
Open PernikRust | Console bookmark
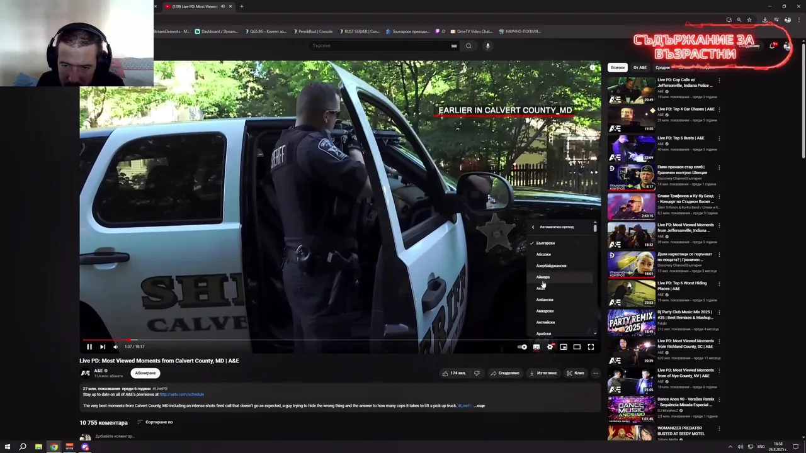pyautogui.click(x=312, y=31)
